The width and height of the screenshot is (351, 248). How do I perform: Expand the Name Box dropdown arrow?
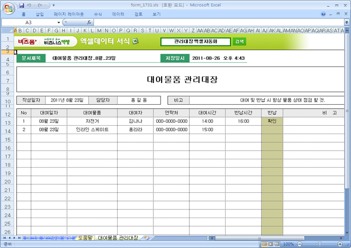[59, 22]
